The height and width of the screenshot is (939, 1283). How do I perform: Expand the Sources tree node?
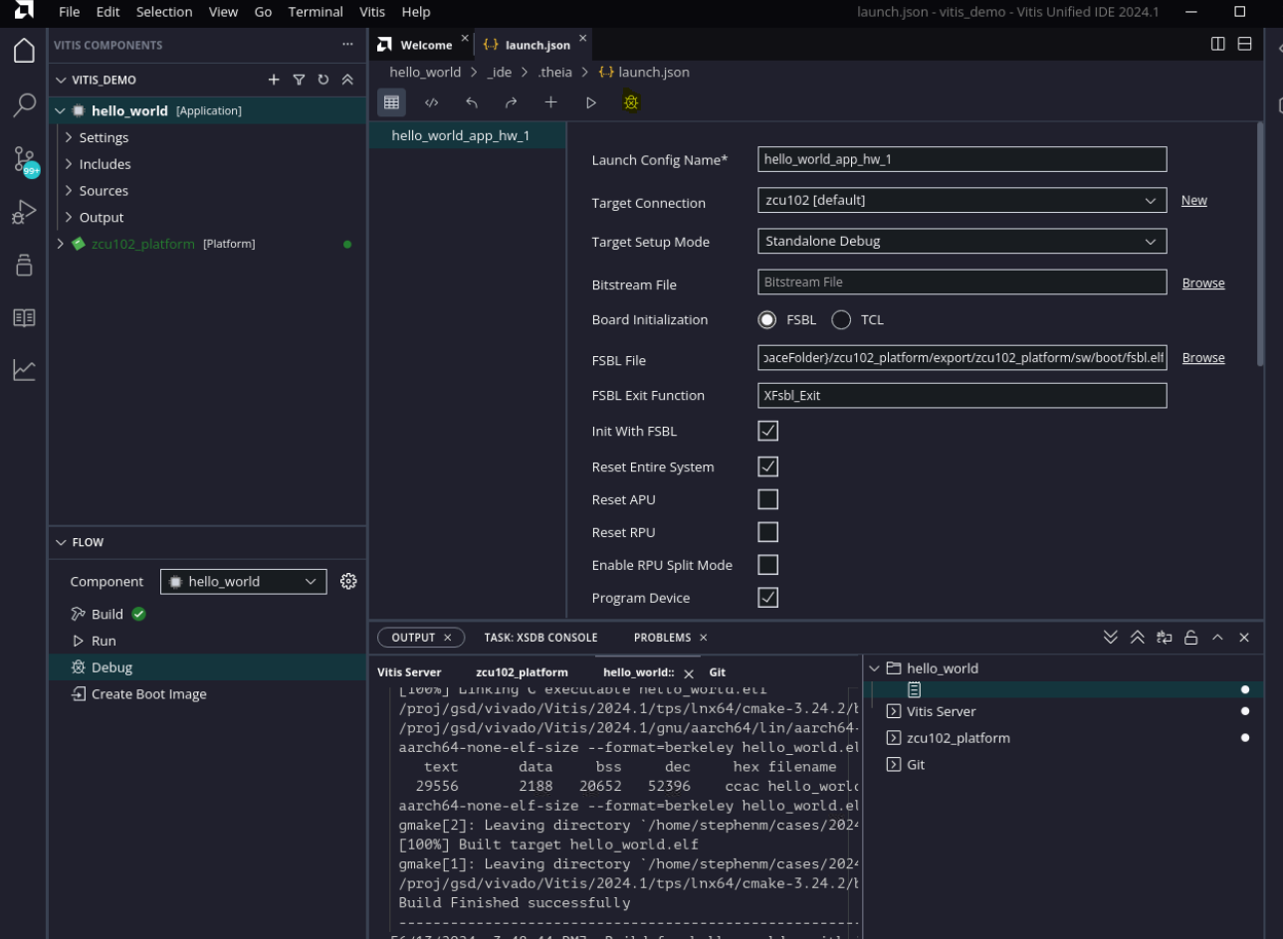click(69, 191)
